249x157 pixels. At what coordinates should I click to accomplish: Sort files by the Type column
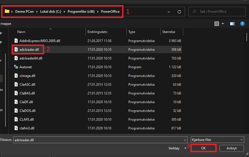[132, 32]
